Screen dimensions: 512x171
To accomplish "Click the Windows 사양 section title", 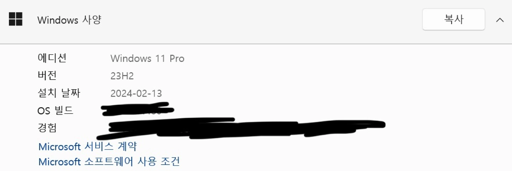I will coord(69,20).
